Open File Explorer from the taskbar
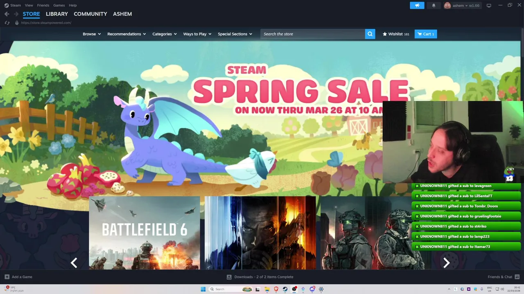The width and height of the screenshot is (524, 294). click(x=267, y=289)
